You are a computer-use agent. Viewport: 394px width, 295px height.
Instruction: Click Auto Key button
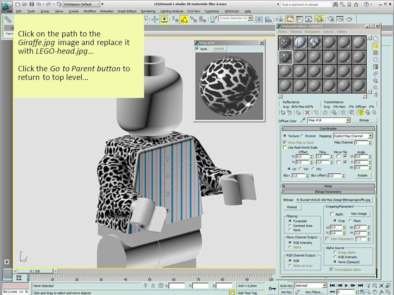pyautogui.click(x=286, y=286)
